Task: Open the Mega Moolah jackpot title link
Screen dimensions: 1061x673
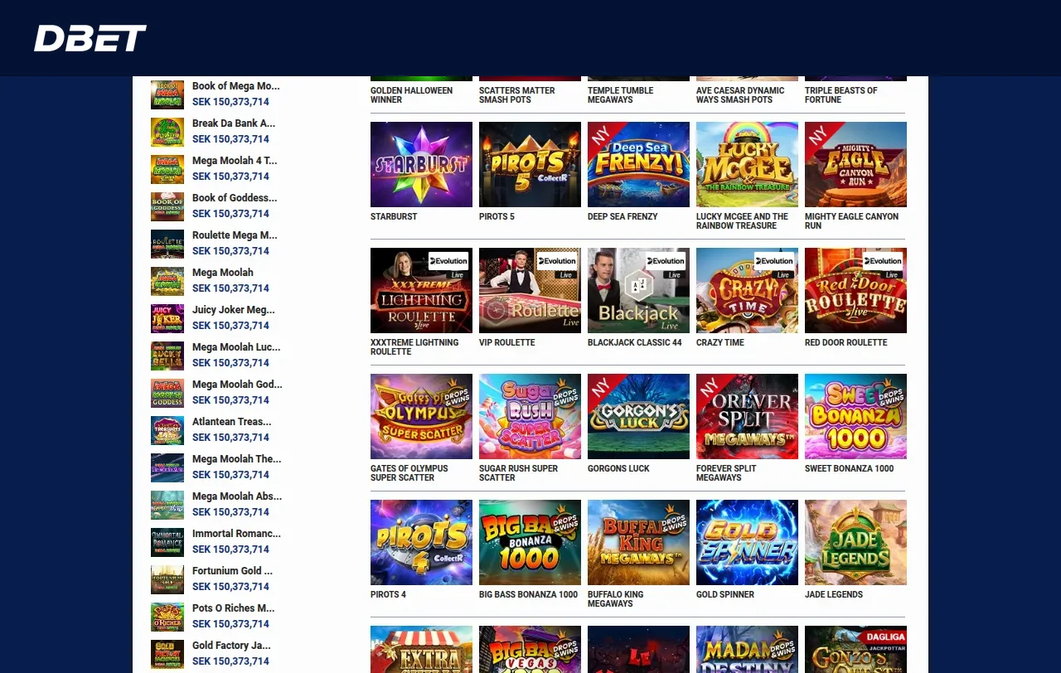Action: (223, 273)
